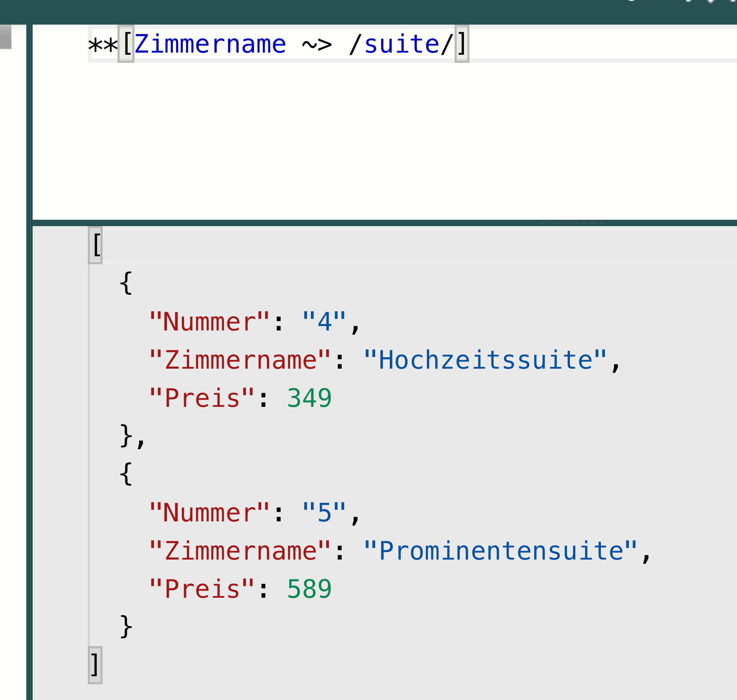Click the "Nummer" key with value "4"
The image size is (737, 700).
209,322
